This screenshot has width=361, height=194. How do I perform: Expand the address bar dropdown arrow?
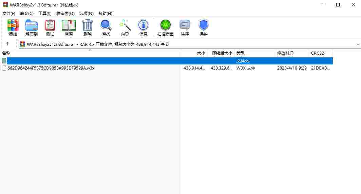[x=358, y=44]
